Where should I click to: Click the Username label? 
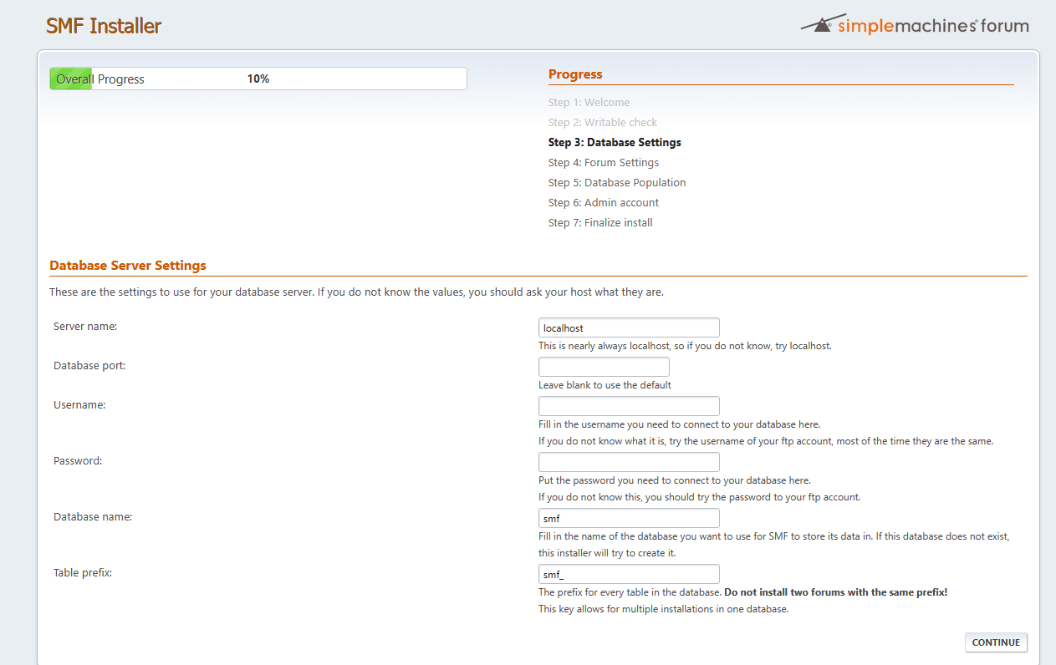79,405
